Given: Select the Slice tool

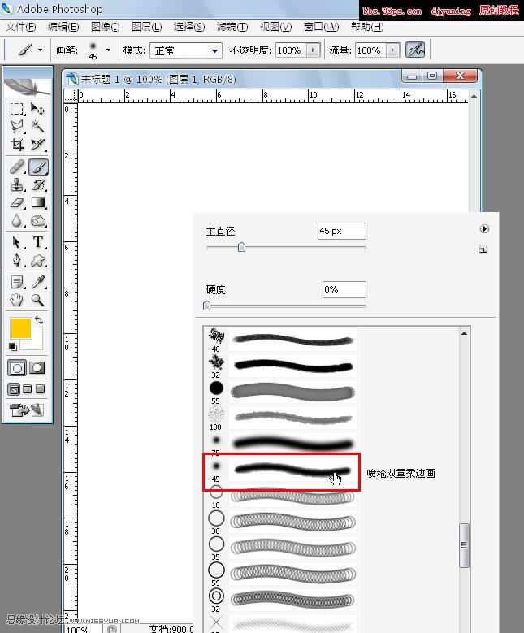Looking at the screenshot, I should point(38,145).
